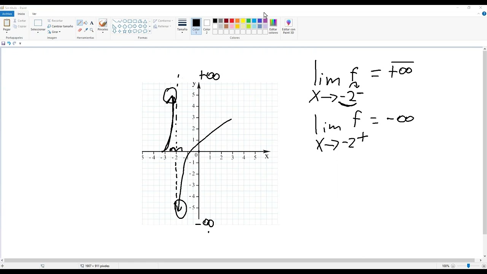487x274 pixels.
Task: Click the Save icon in quick access toolbar
Action: [x=3, y=43]
